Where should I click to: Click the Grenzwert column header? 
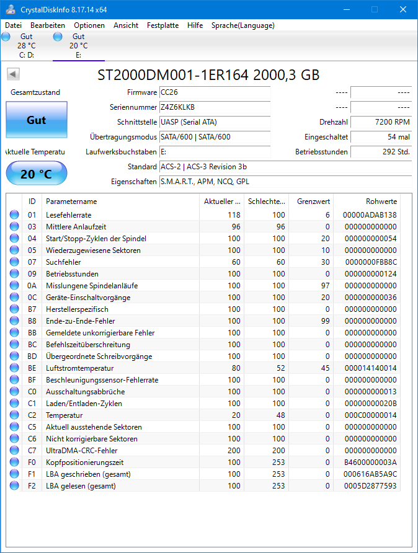coord(311,201)
